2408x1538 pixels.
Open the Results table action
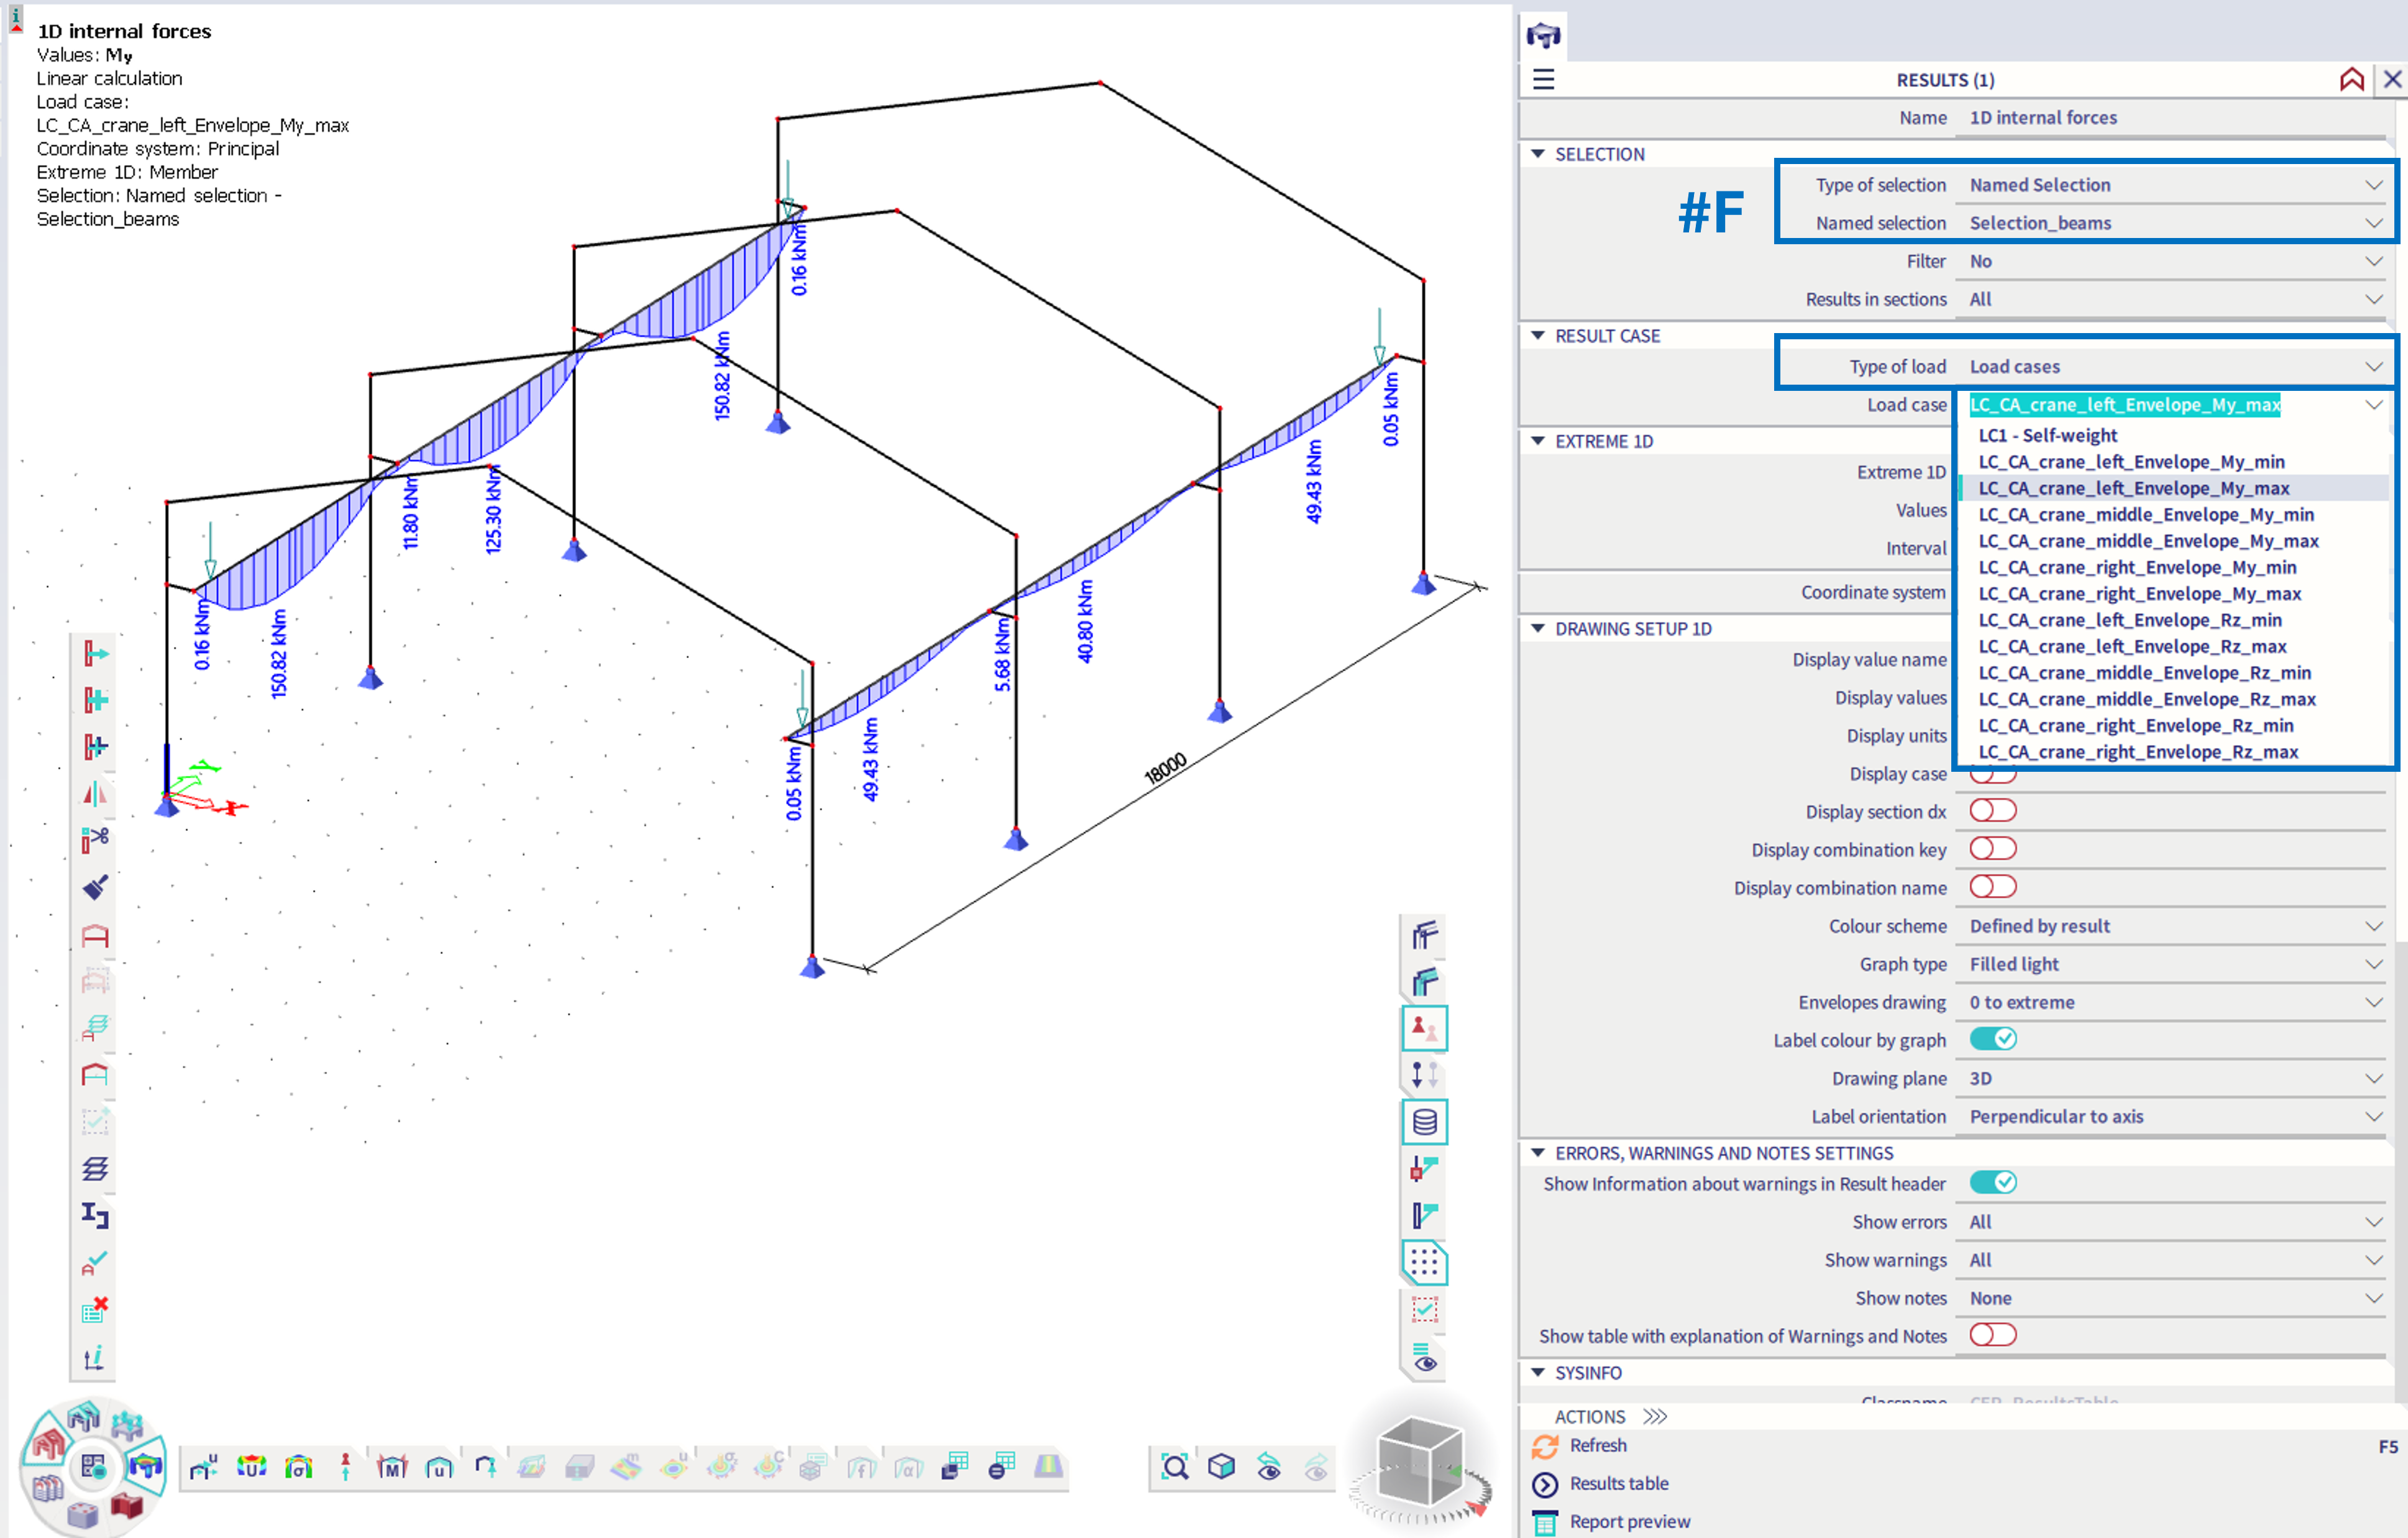(1618, 1483)
